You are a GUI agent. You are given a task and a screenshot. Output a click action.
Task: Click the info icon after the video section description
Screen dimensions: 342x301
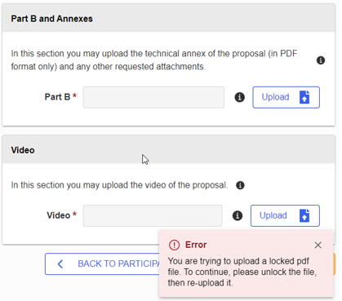[240, 185]
